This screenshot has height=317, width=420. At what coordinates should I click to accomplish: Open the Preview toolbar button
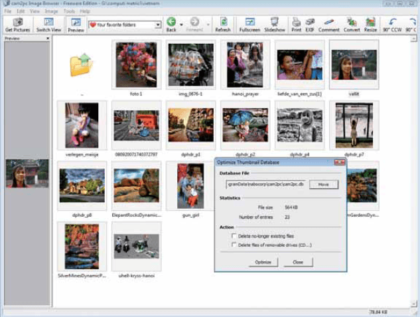tap(76, 25)
